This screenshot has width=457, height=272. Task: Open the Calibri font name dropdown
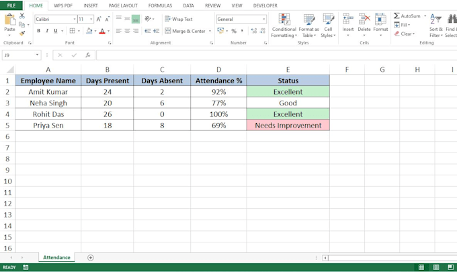75,19
